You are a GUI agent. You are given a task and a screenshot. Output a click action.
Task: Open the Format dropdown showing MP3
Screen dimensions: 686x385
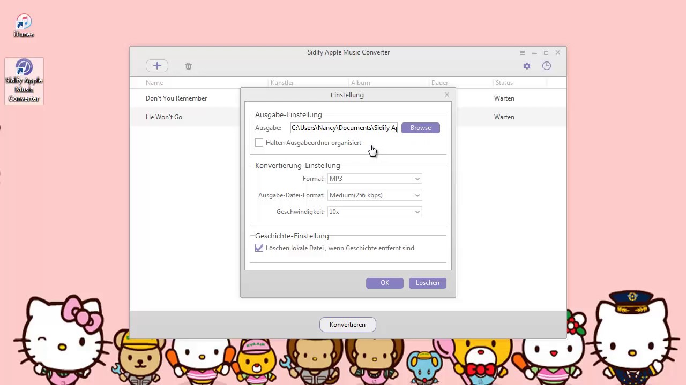tap(375, 179)
